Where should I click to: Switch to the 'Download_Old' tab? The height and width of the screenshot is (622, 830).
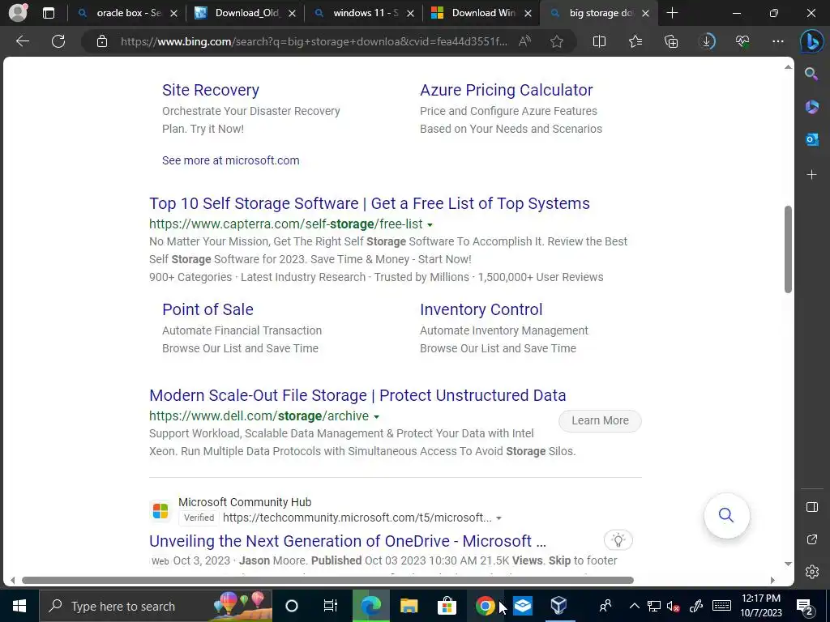pos(245,13)
